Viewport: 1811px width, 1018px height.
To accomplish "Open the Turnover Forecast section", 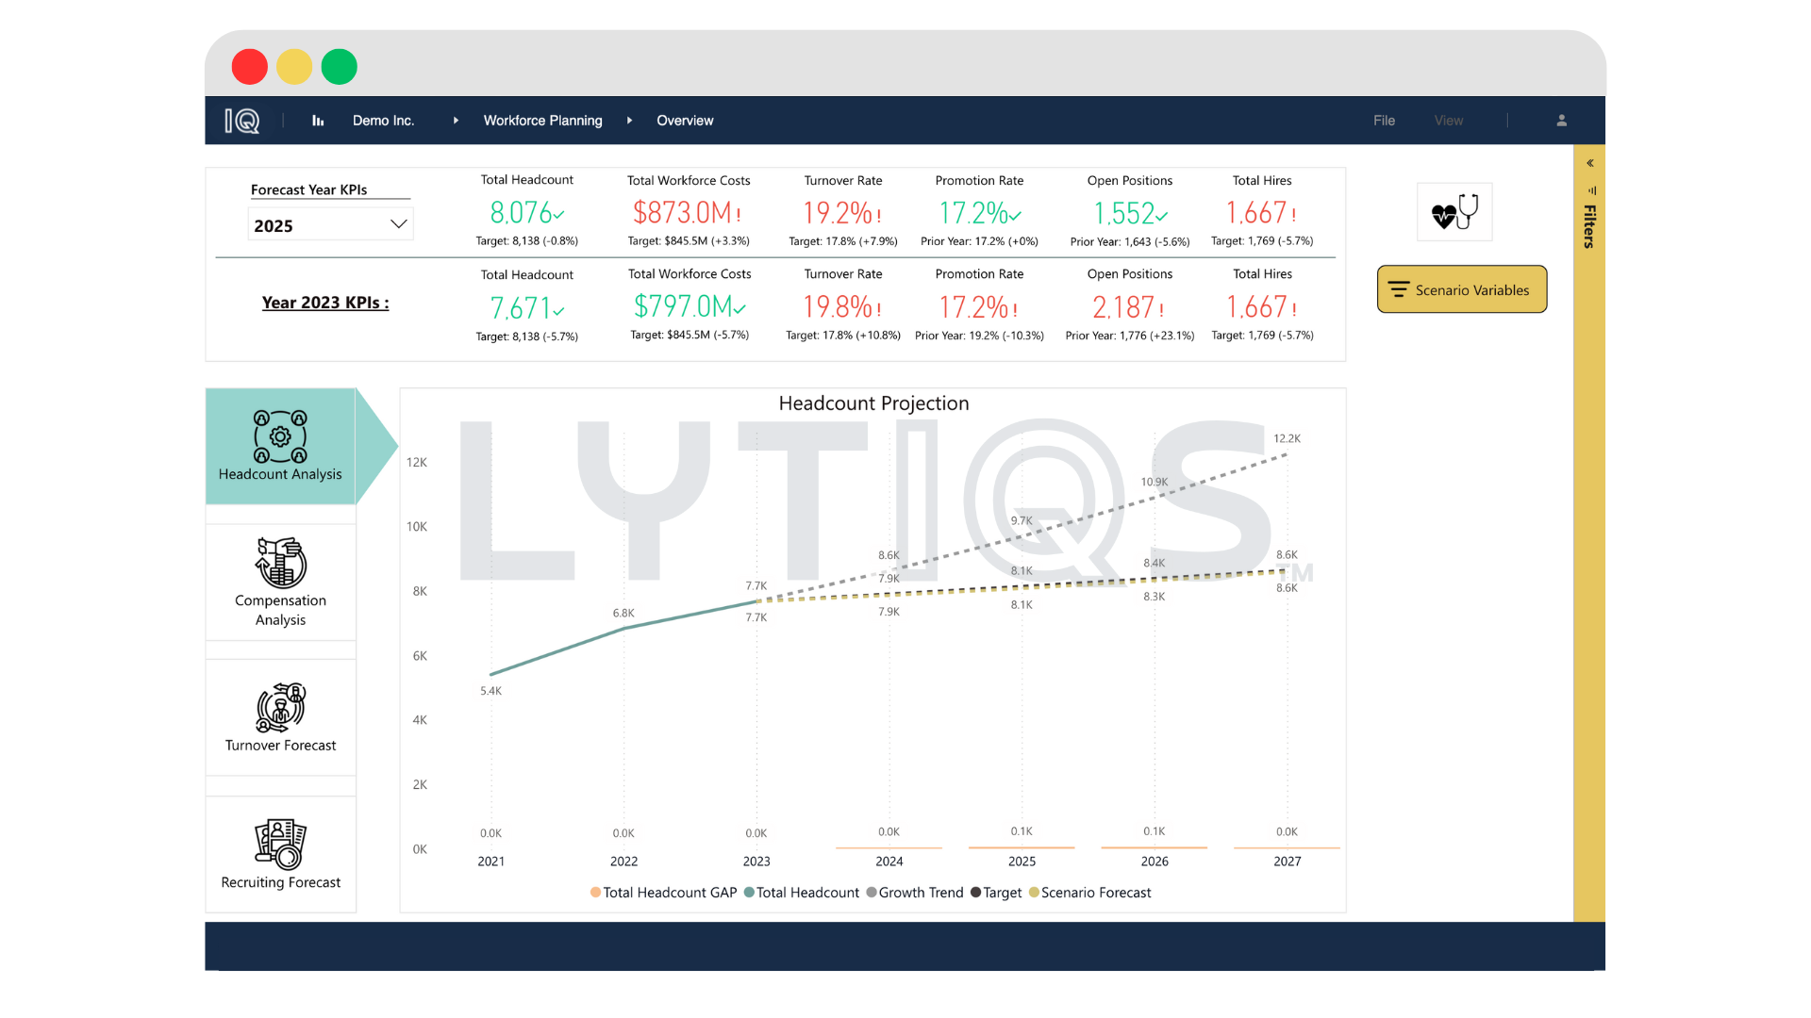I will tap(280, 718).
